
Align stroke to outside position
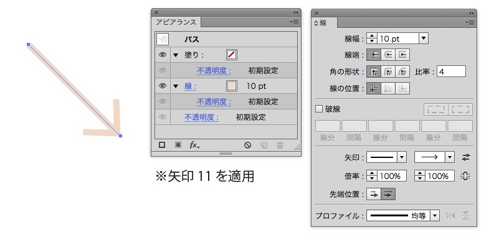402,88
